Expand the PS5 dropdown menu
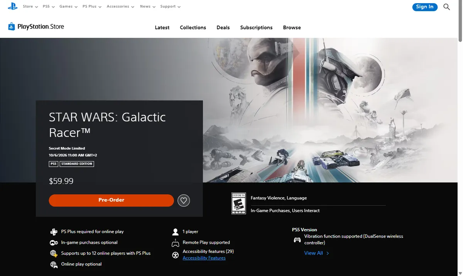This screenshot has width=463, height=276. pos(49,7)
